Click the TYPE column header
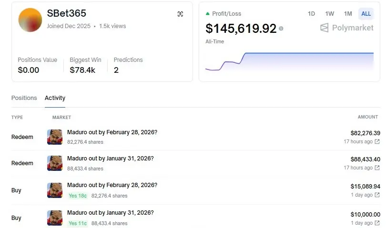The width and height of the screenshot is (386, 228). click(x=17, y=117)
